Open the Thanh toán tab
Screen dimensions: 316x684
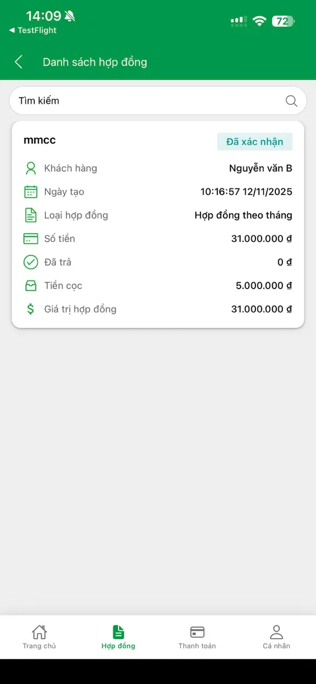[197, 637]
